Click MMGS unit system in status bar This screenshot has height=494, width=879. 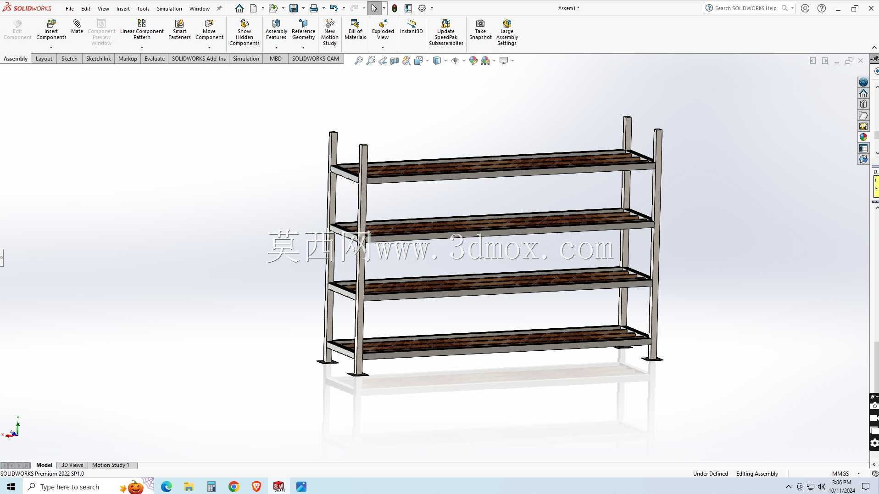click(x=840, y=474)
